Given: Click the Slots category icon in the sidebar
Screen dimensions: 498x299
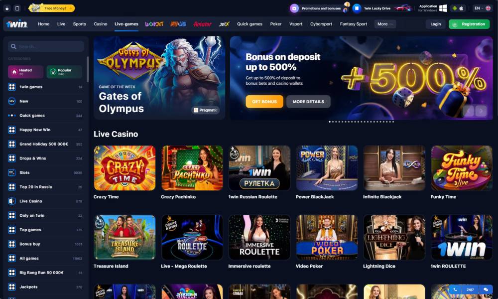Looking at the screenshot, I should pyautogui.click(x=12, y=172).
